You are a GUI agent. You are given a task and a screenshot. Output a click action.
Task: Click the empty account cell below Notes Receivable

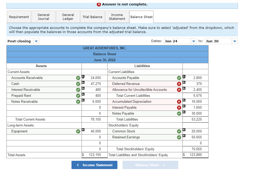tap(44, 108)
